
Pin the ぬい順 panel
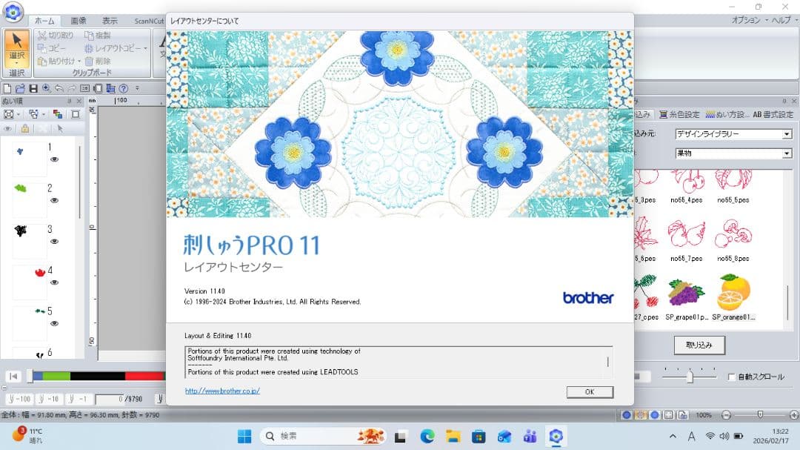(x=70, y=101)
